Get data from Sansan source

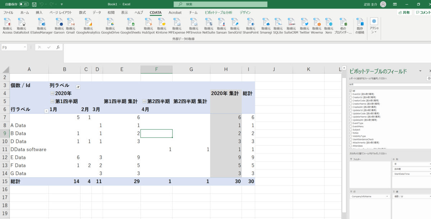tap(222, 26)
